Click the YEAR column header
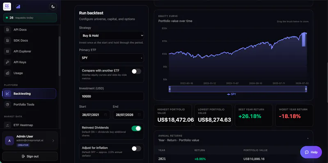328x163 pixels. [162, 150]
